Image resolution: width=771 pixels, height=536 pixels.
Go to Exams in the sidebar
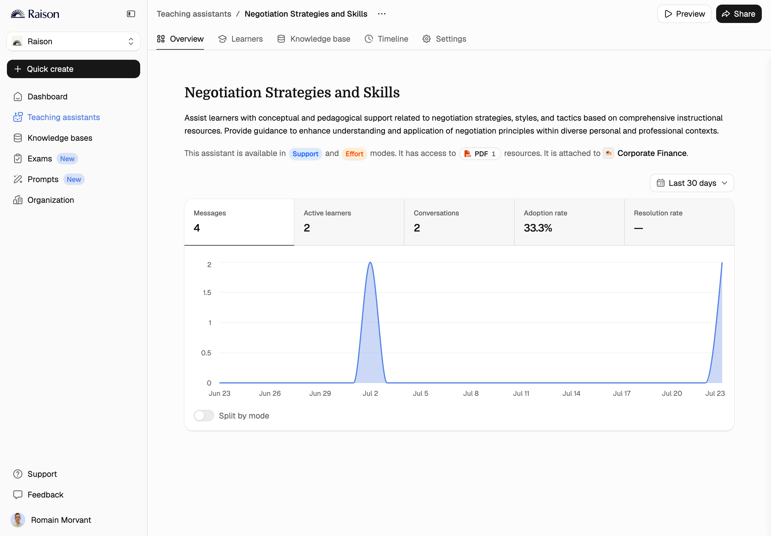(x=74, y=159)
